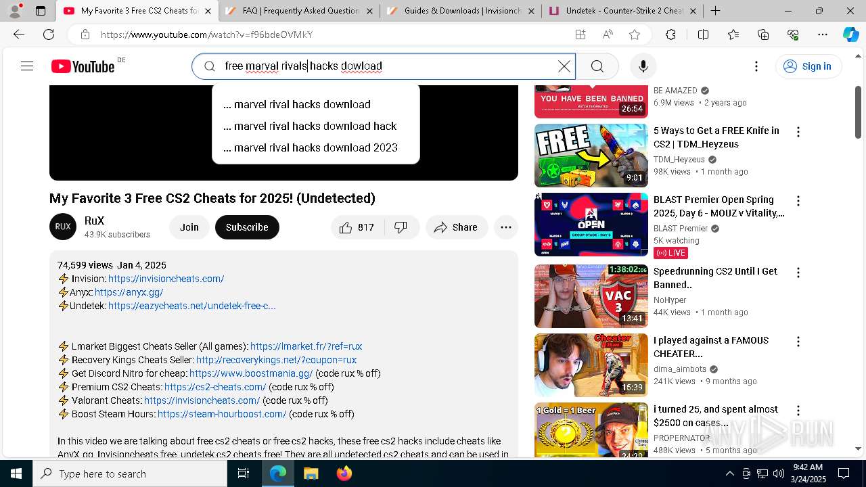Run search with magnifier button
866x487 pixels.
(597, 66)
